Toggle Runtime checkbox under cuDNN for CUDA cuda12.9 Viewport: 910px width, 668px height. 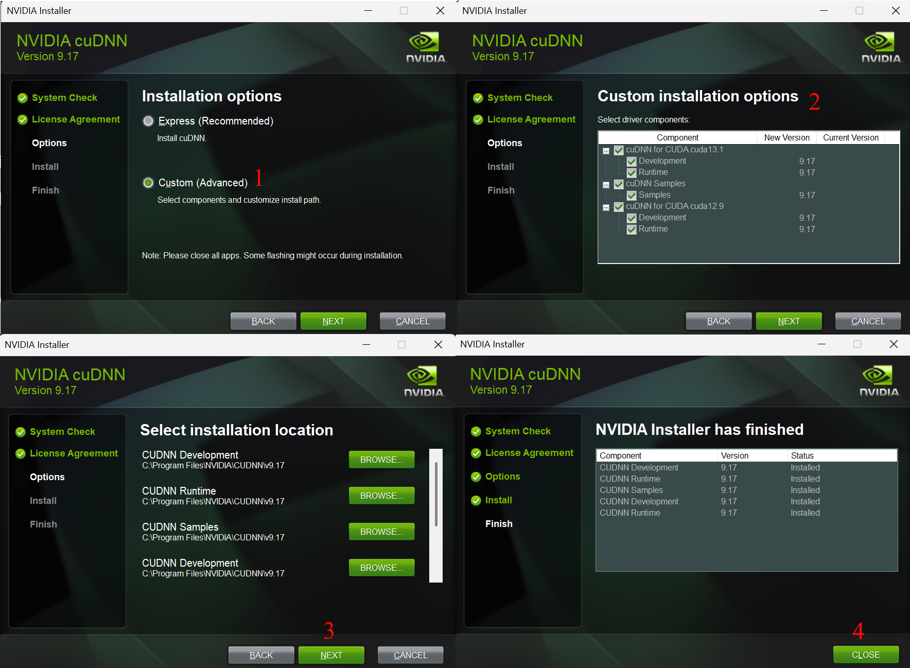[632, 230]
